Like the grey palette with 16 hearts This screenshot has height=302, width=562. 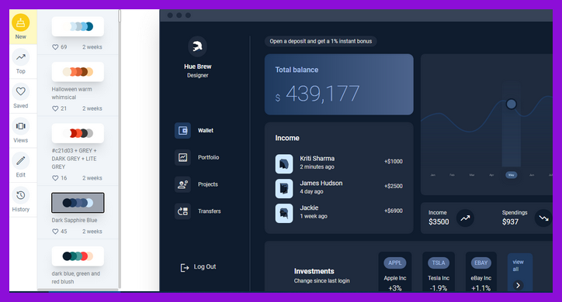click(x=55, y=178)
